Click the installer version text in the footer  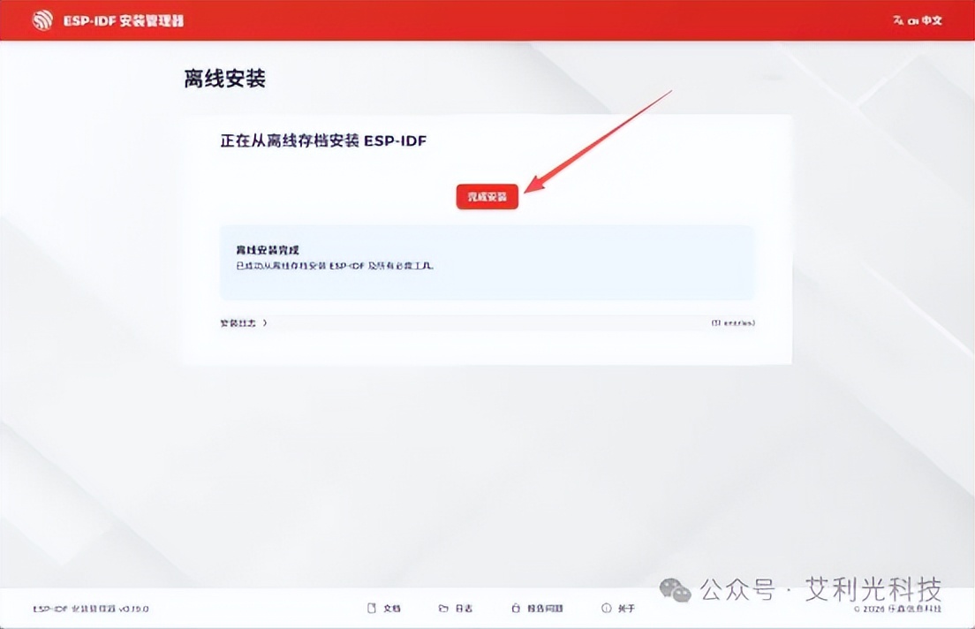91,609
